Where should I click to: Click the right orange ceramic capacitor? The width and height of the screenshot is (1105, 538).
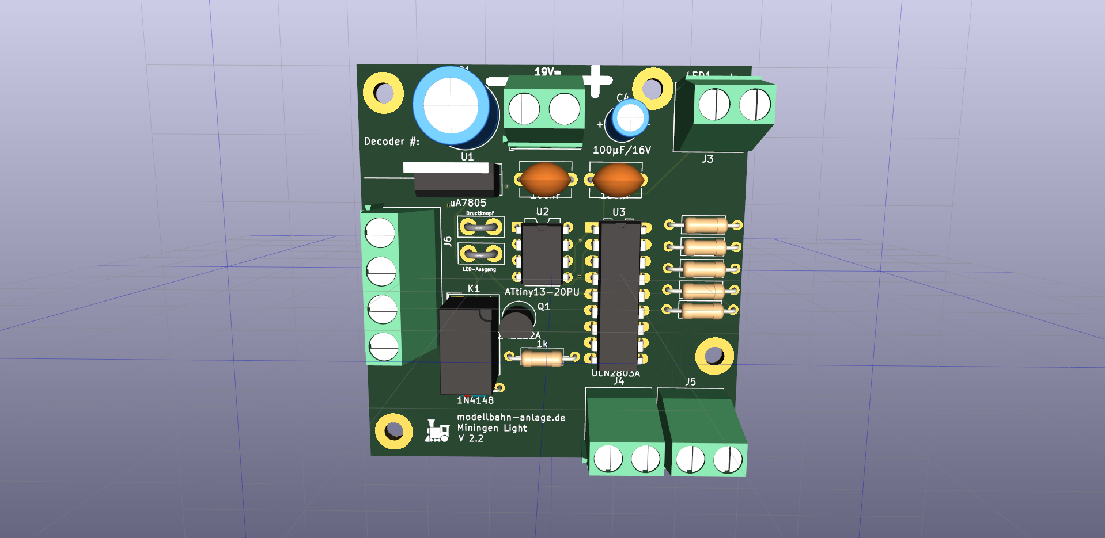point(616,180)
